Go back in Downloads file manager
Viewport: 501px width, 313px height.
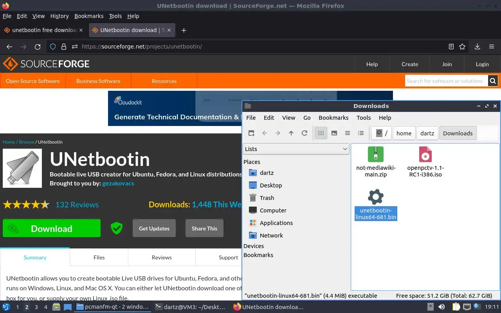tap(265, 133)
